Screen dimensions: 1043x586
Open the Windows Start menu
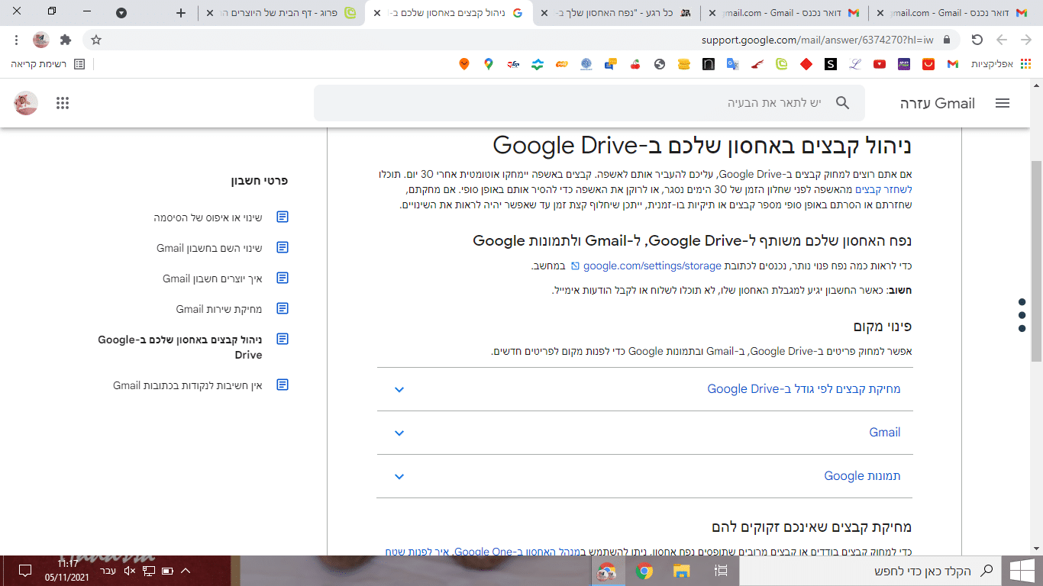coord(1022,570)
